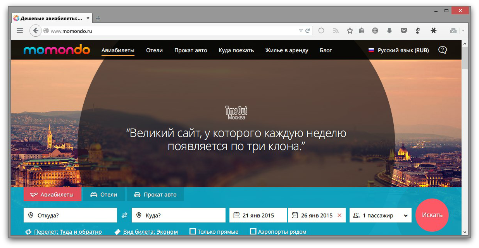Change language via Русский язык (RUB)

tap(403, 50)
